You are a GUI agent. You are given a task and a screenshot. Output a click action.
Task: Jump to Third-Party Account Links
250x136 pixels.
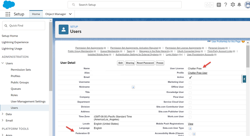tap(220, 51)
